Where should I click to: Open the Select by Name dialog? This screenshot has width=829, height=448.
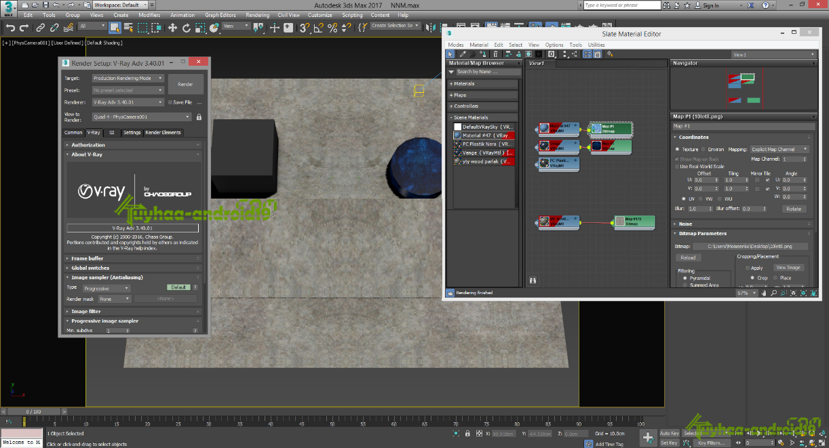(x=128, y=28)
